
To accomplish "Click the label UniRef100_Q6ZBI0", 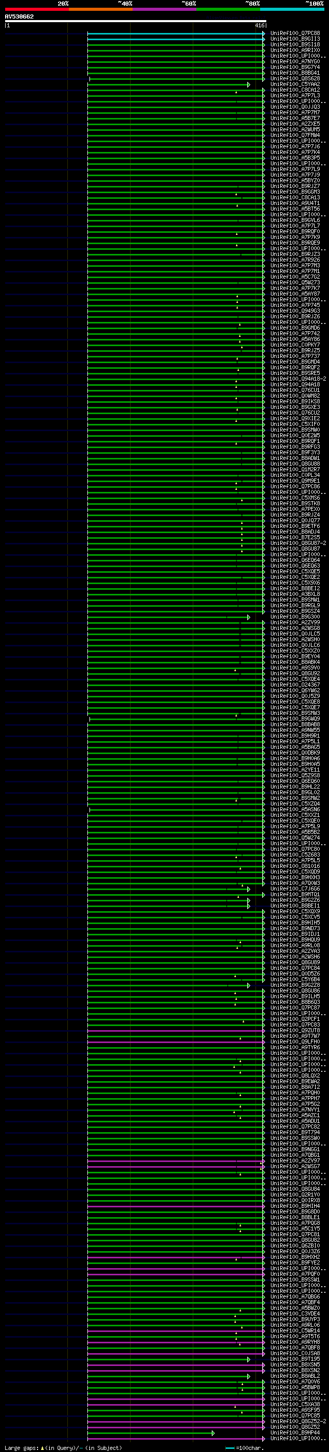I will pyautogui.click(x=295, y=1245).
